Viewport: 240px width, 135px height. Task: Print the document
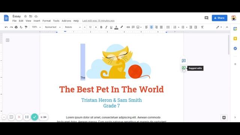(16, 27)
